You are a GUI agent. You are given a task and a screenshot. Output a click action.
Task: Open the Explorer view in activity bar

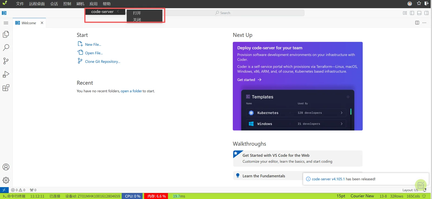(6, 34)
